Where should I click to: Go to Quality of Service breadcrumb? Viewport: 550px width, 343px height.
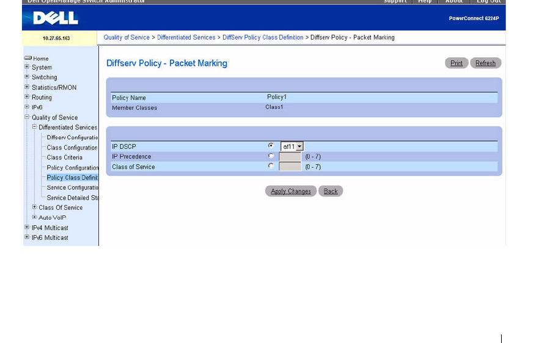coord(127,37)
